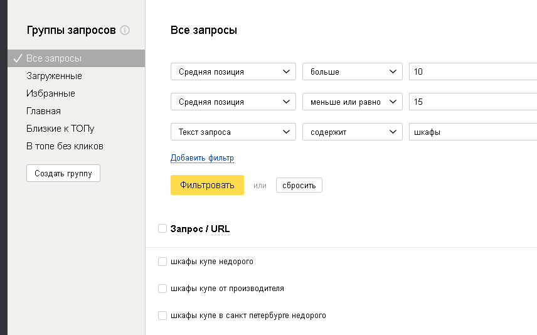The width and height of the screenshot is (537, 335).
Task: Go to the Главная group
Action: (43, 111)
